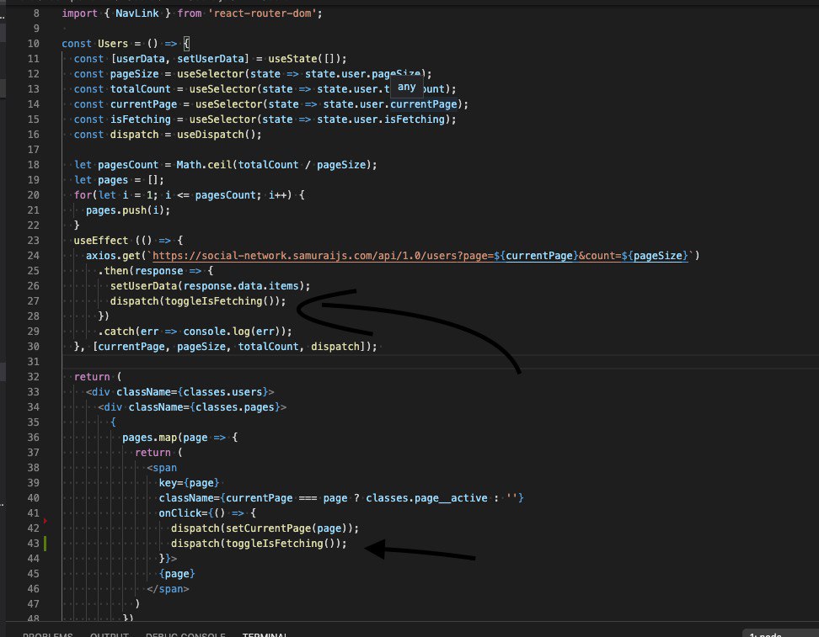Image resolution: width=819 pixels, height=637 pixels.
Task: Click the Math.ceil call on line 18
Action: [204, 165]
